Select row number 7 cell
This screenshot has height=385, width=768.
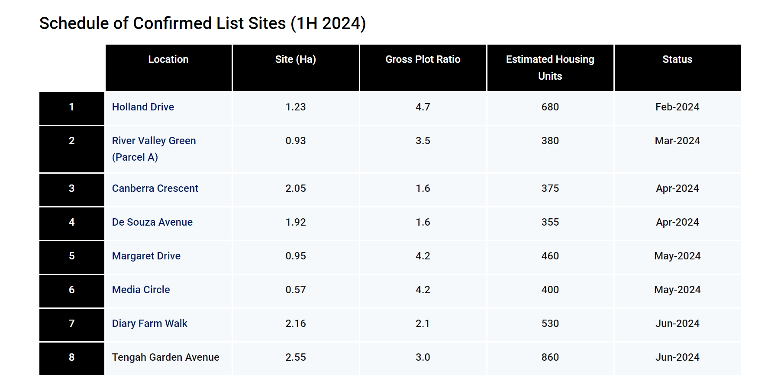point(72,325)
